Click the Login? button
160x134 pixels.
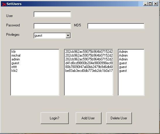tap(55, 118)
